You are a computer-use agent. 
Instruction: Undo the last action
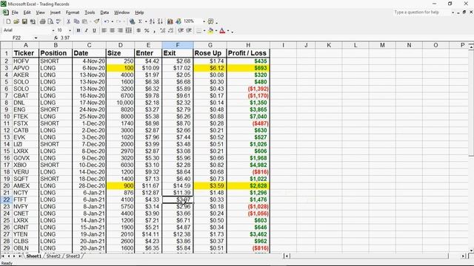(107, 21)
